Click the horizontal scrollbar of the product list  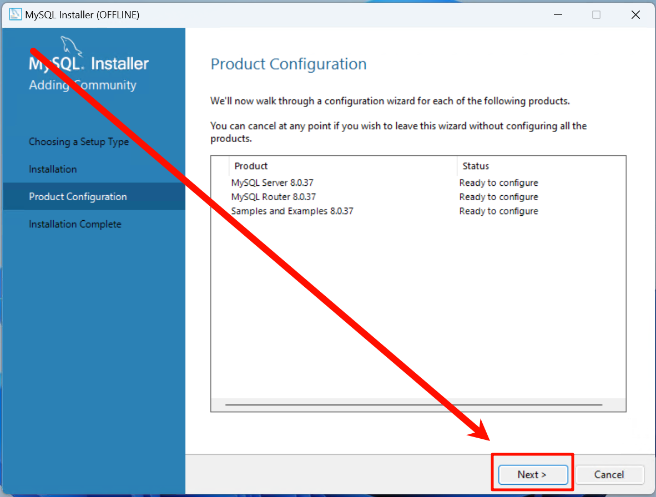[x=413, y=404]
